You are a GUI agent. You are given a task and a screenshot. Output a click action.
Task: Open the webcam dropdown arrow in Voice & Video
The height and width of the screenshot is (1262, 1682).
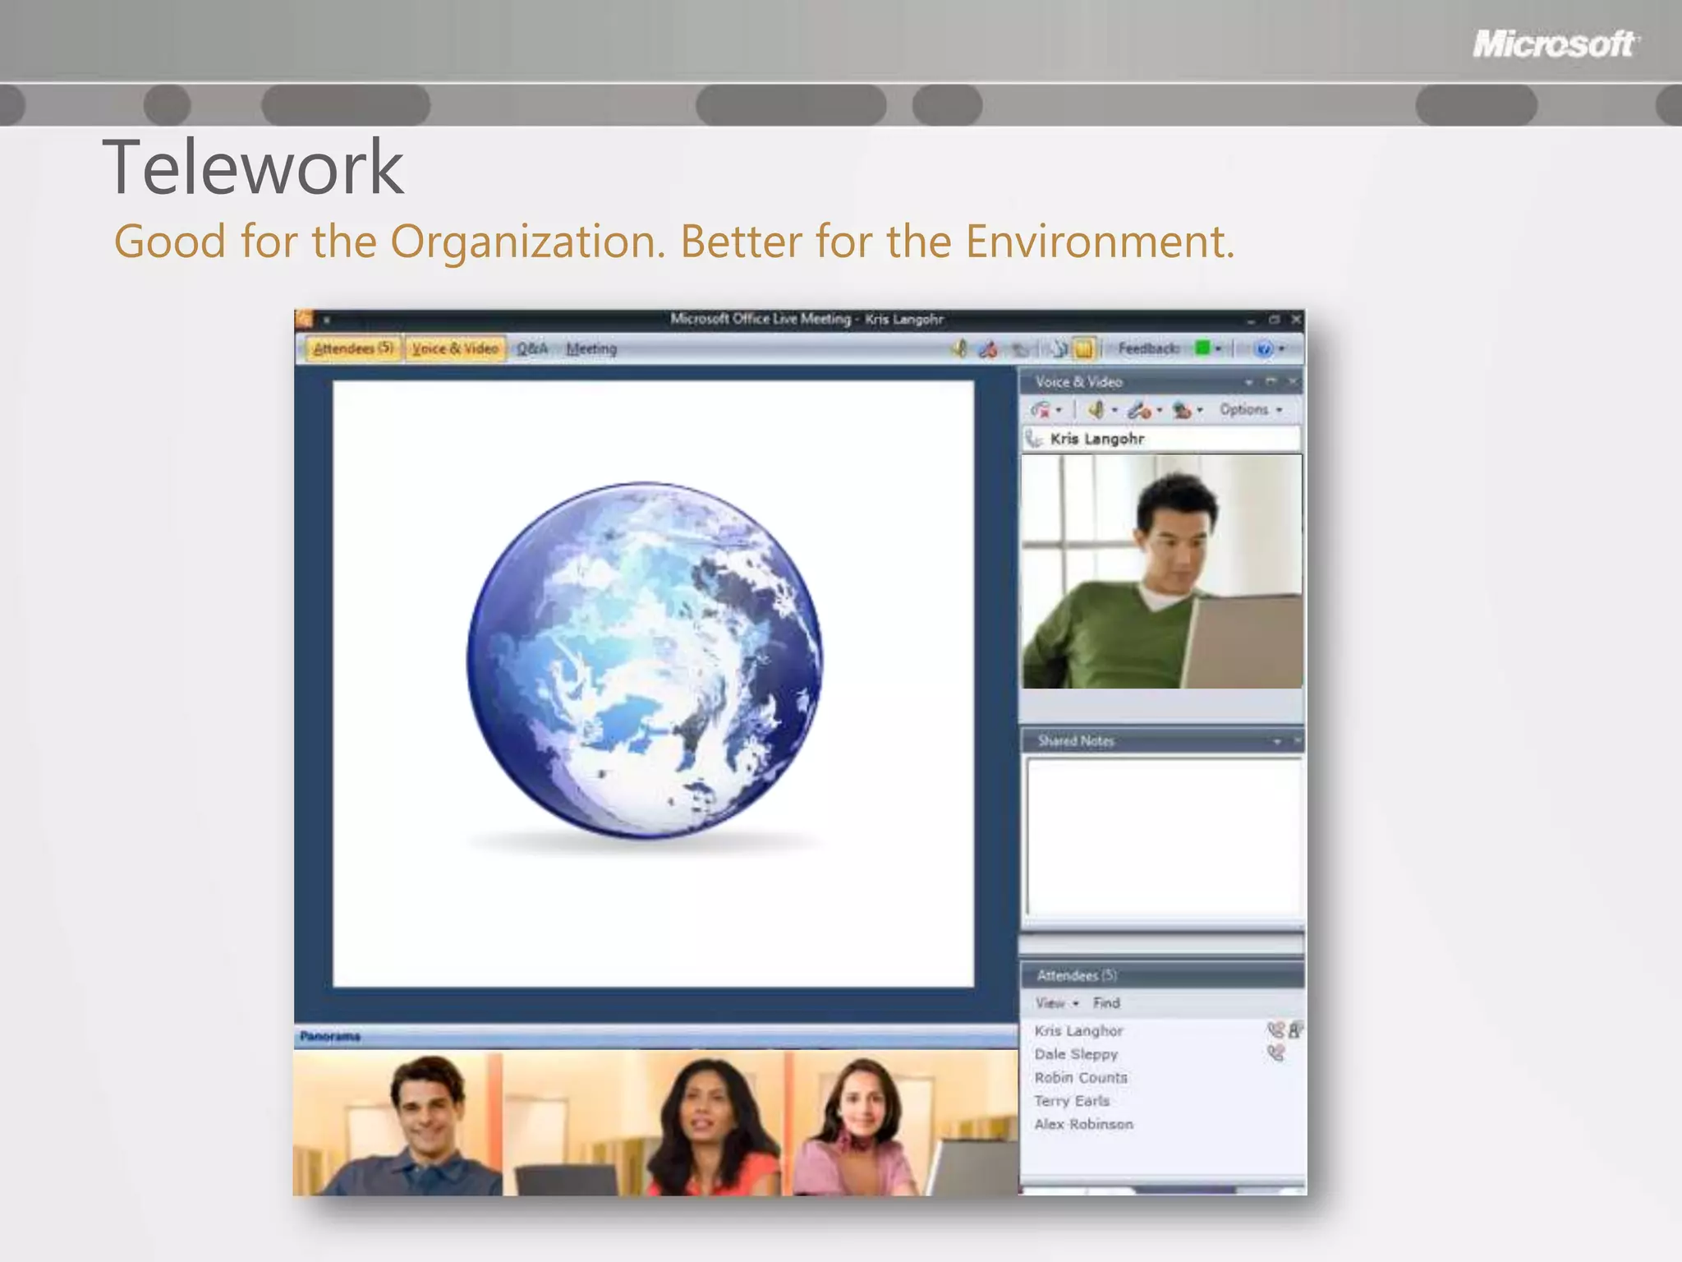coord(1200,409)
